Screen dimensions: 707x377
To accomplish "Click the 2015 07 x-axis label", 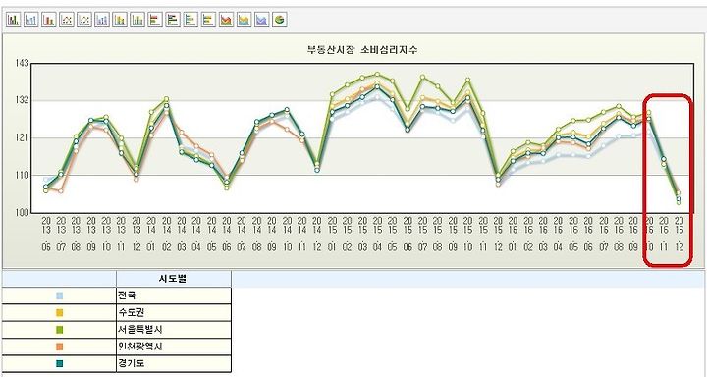I will [x=422, y=235].
